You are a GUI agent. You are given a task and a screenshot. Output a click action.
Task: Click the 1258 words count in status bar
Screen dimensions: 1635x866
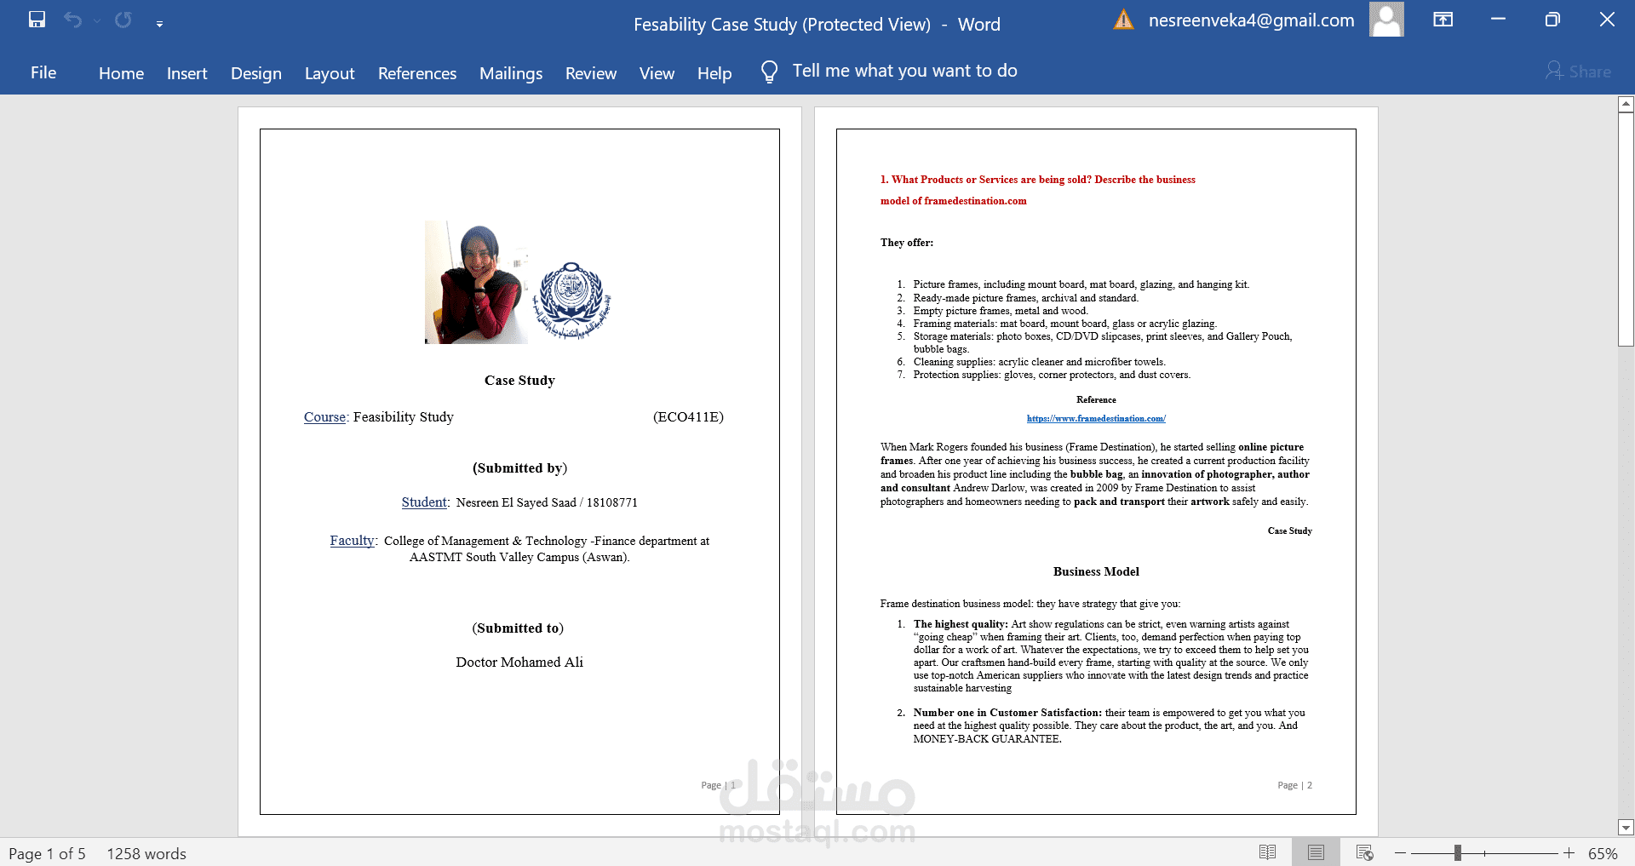(x=146, y=853)
